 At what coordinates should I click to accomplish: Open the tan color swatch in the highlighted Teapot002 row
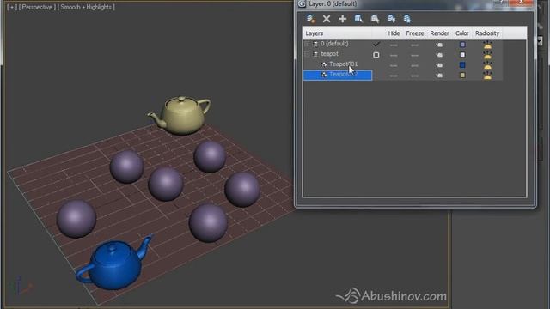pyautogui.click(x=462, y=75)
